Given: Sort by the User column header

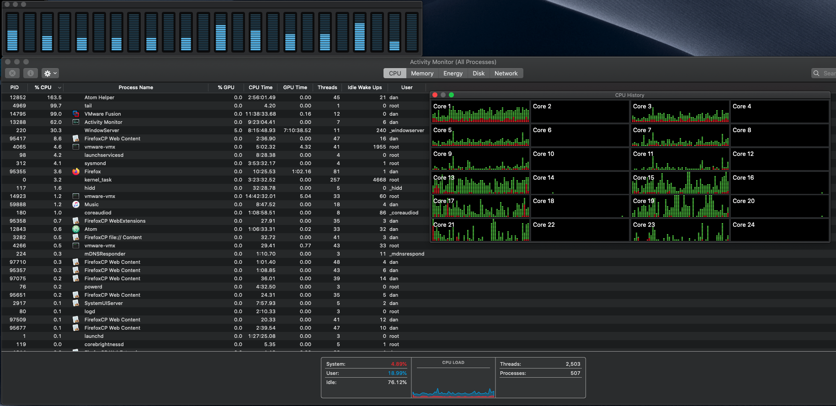Looking at the screenshot, I should point(407,87).
